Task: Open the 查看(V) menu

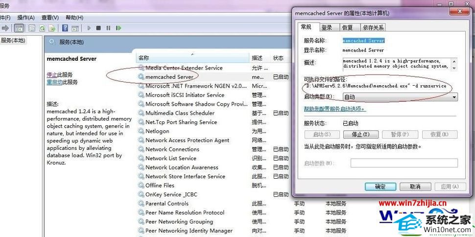Action: pyautogui.click(x=50, y=17)
